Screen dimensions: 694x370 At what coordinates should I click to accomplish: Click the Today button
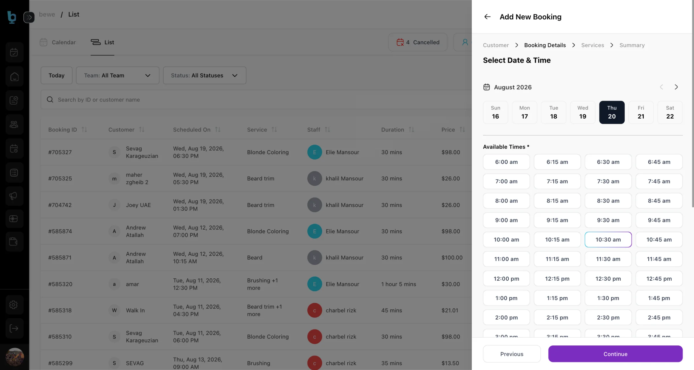coord(56,75)
